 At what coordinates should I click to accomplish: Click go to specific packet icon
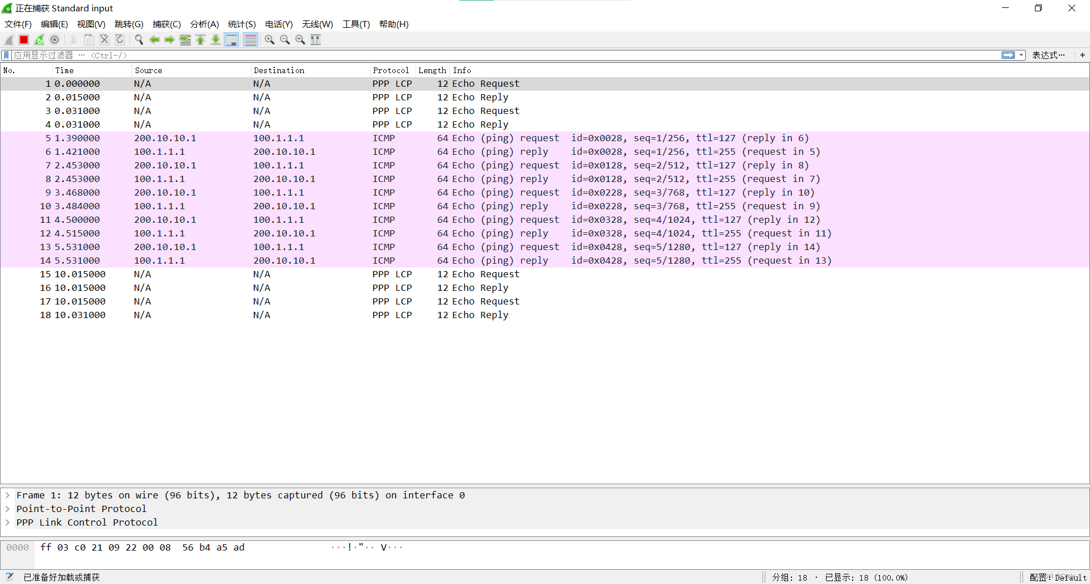point(185,40)
